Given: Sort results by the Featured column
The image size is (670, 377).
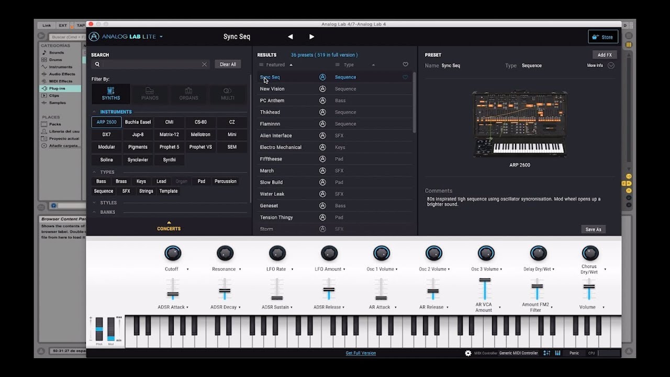Looking at the screenshot, I should [x=276, y=65].
